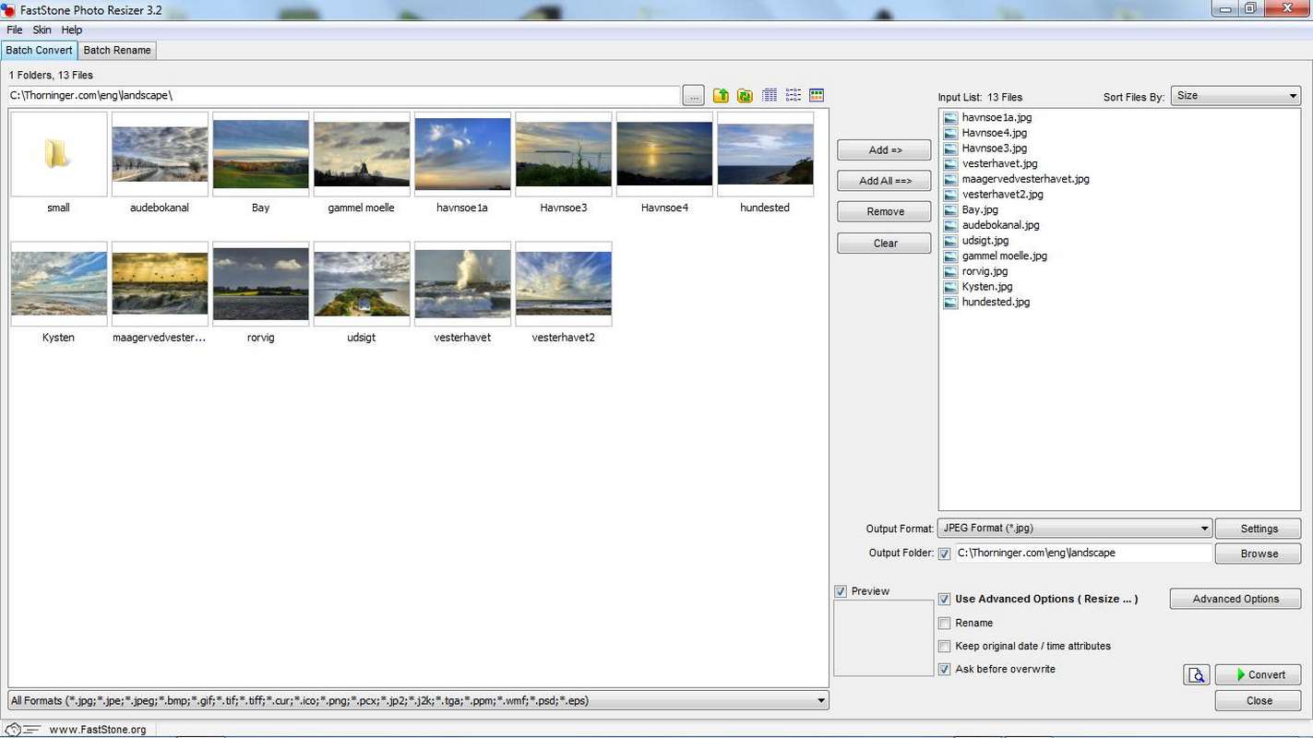
Task: Switch to the Batch Rename tab
Action: pyautogui.click(x=117, y=50)
